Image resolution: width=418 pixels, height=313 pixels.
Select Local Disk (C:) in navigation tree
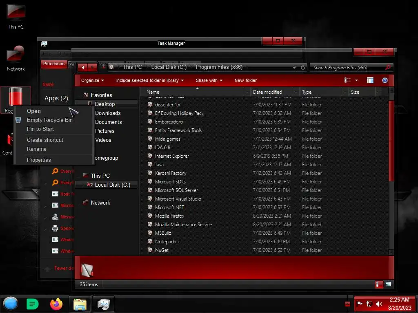(x=112, y=185)
